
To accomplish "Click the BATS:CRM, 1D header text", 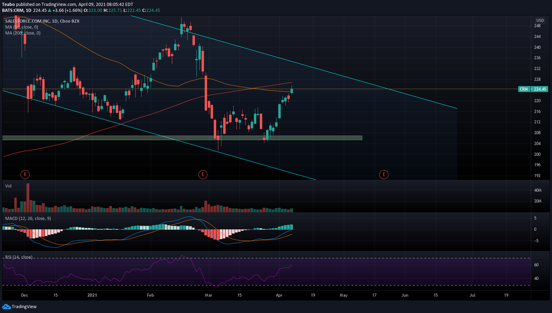I will click(x=17, y=10).
